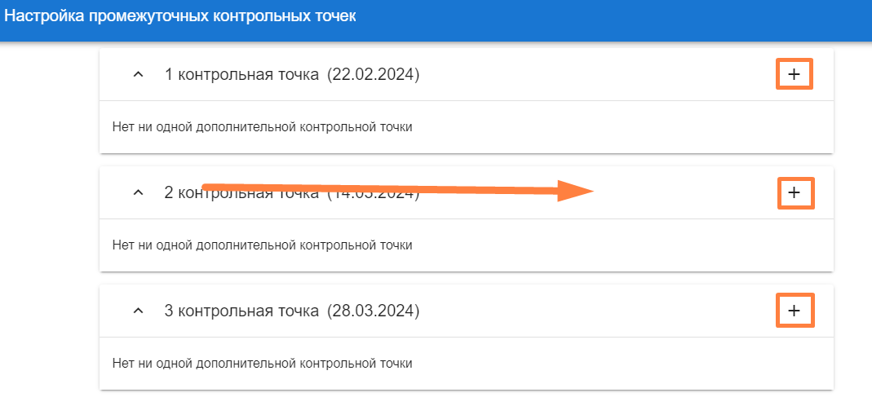872x406 pixels.
Task: Click empty-state text under first control point
Action: (262, 127)
